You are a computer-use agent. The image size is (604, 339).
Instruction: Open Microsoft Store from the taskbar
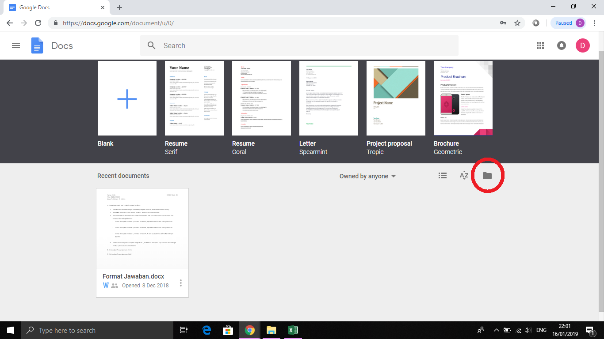(x=228, y=330)
